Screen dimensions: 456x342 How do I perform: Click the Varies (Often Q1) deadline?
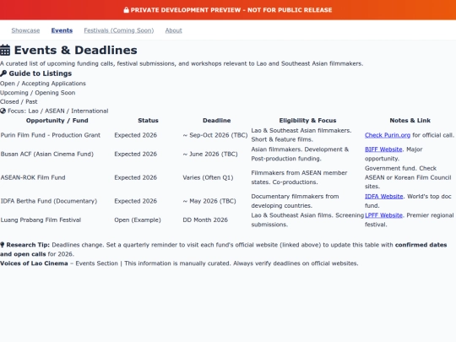[x=208, y=177]
